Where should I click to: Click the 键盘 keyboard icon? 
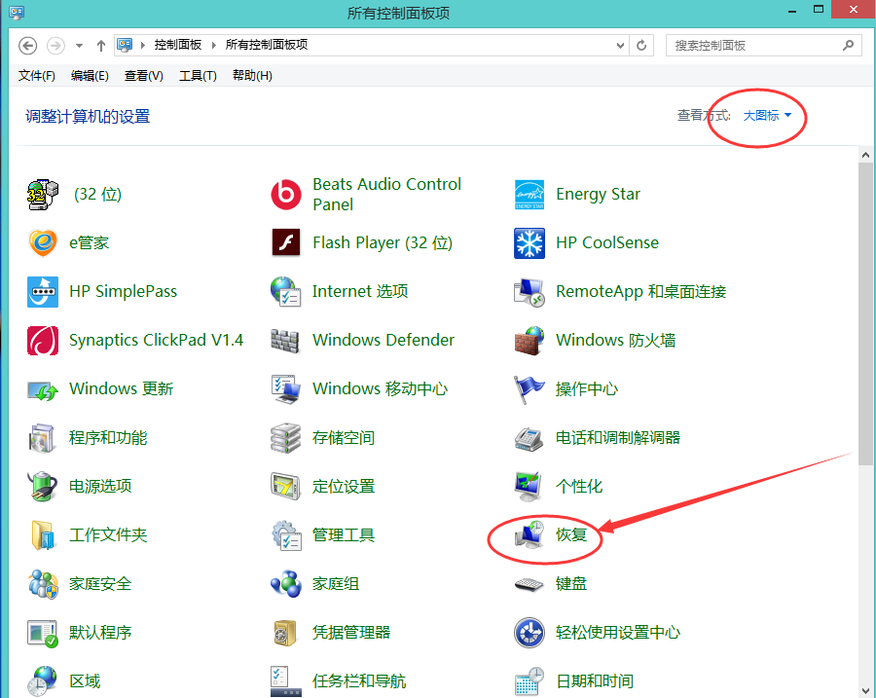pyautogui.click(x=529, y=584)
